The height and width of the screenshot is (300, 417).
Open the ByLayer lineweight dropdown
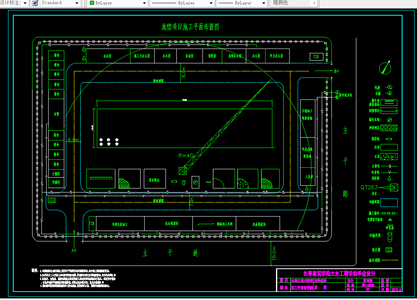point(264,3)
